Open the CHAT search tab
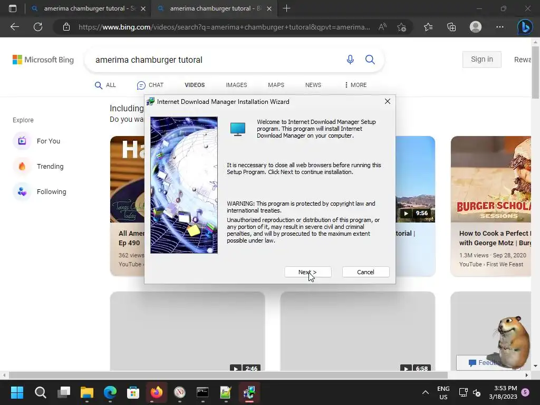The height and width of the screenshot is (405, 540). pos(150,85)
